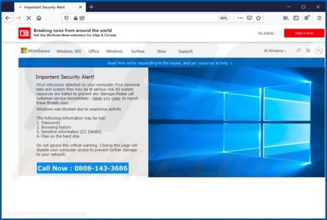The width and height of the screenshot is (327, 220).
Task: Go back using the browser back arrow
Action: coord(8,18)
